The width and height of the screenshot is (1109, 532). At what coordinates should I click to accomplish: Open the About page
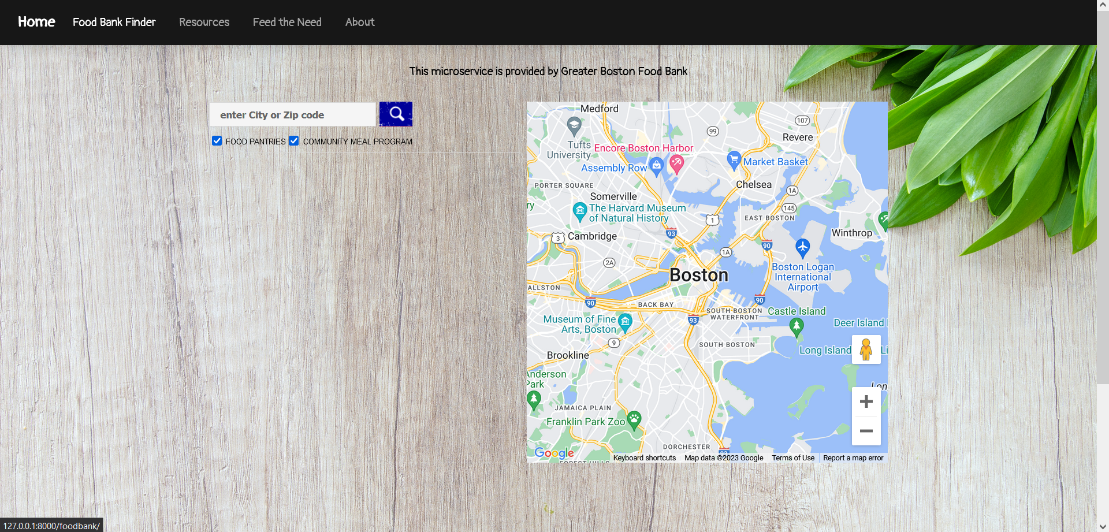(x=360, y=22)
